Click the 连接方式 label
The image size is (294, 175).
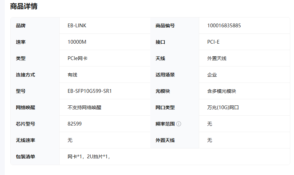click(x=26, y=75)
